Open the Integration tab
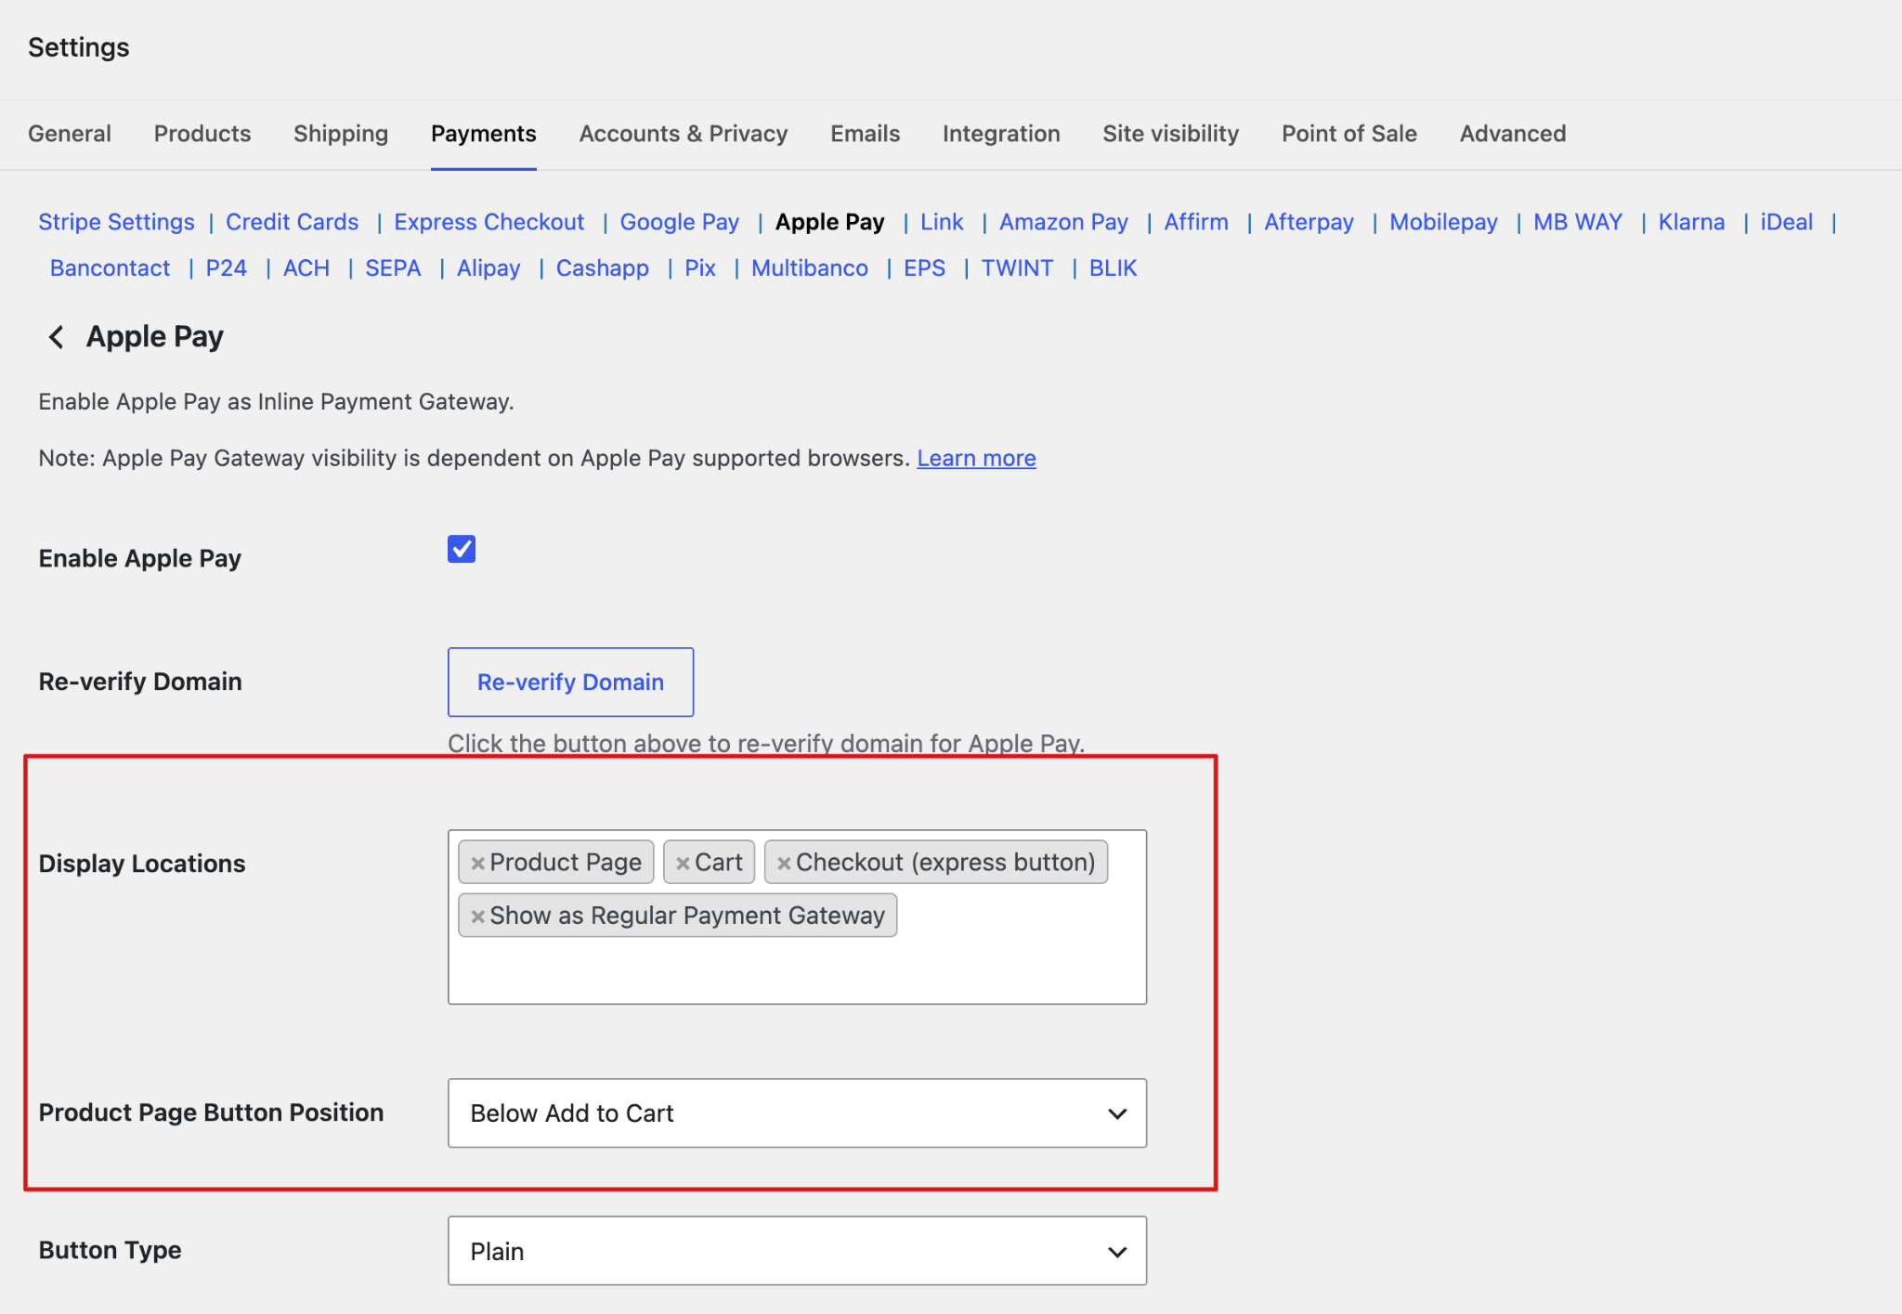Screen dimensions: 1902x1314 pos(1001,134)
